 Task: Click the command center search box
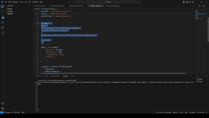[107, 2]
